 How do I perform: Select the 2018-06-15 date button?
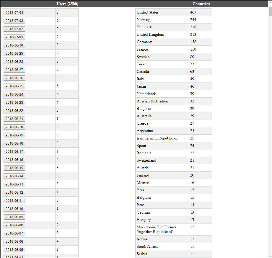tap(14, 168)
